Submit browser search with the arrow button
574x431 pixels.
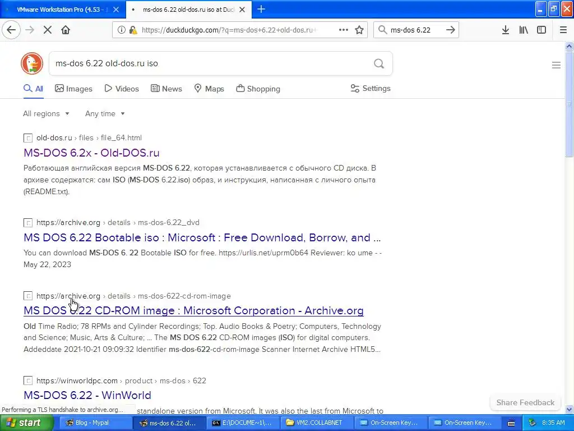click(x=451, y=30)
